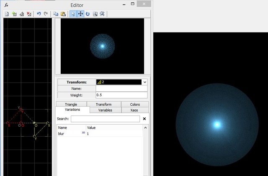Click the last toolbar icon with crossed frame
Viewport: 268px width, 176px height.
(102, 14)
